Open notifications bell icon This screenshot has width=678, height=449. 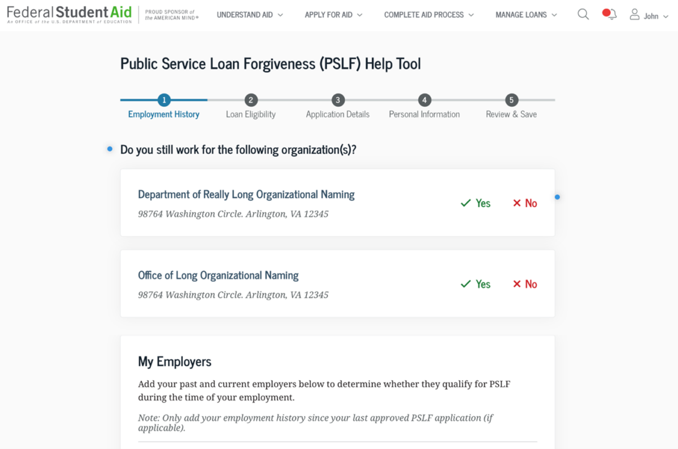click(x=610, y=15)
